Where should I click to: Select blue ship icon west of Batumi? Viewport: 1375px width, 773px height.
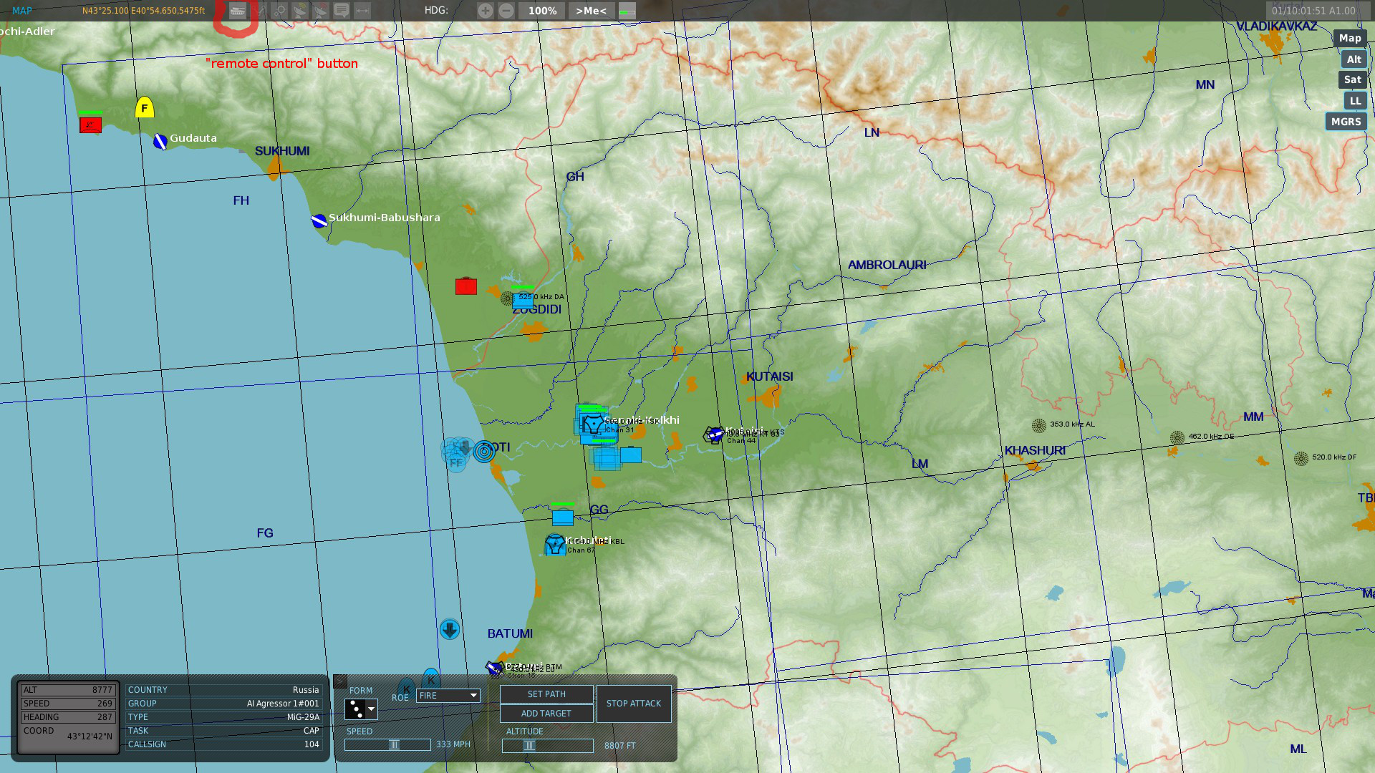[x=450, y=630]
